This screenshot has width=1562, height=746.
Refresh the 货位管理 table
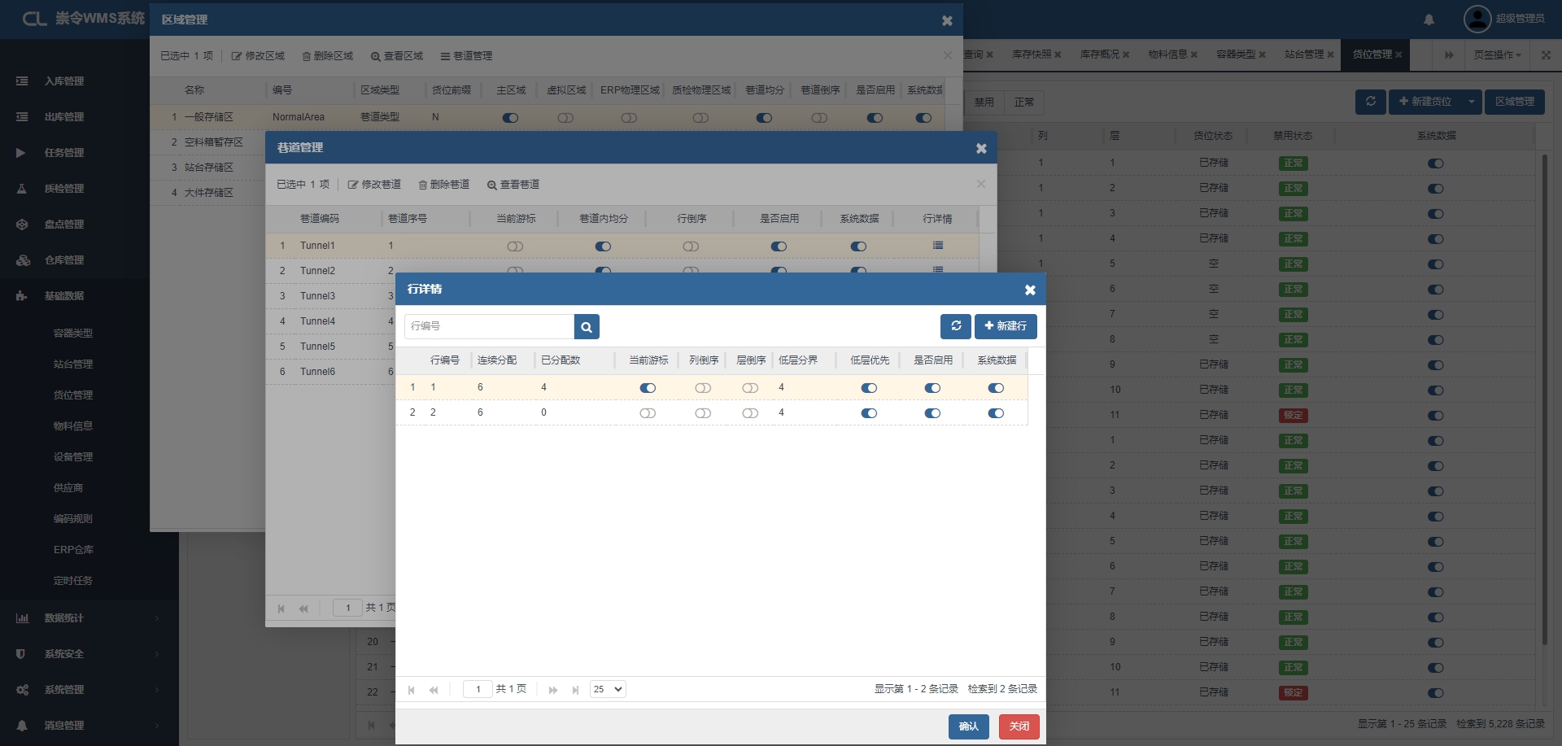[x=1371, y=102]
